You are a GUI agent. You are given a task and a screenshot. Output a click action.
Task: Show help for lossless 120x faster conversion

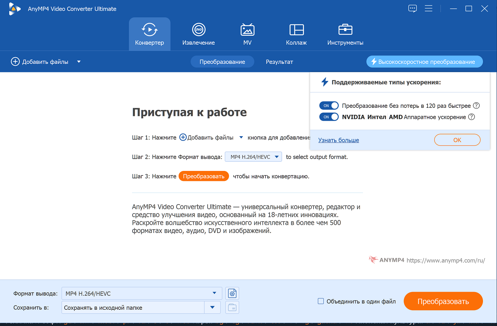click(476, 106)
